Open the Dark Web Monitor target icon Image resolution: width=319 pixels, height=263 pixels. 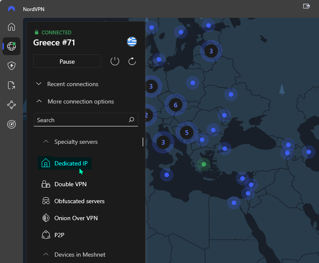click(x=11, y=124)
